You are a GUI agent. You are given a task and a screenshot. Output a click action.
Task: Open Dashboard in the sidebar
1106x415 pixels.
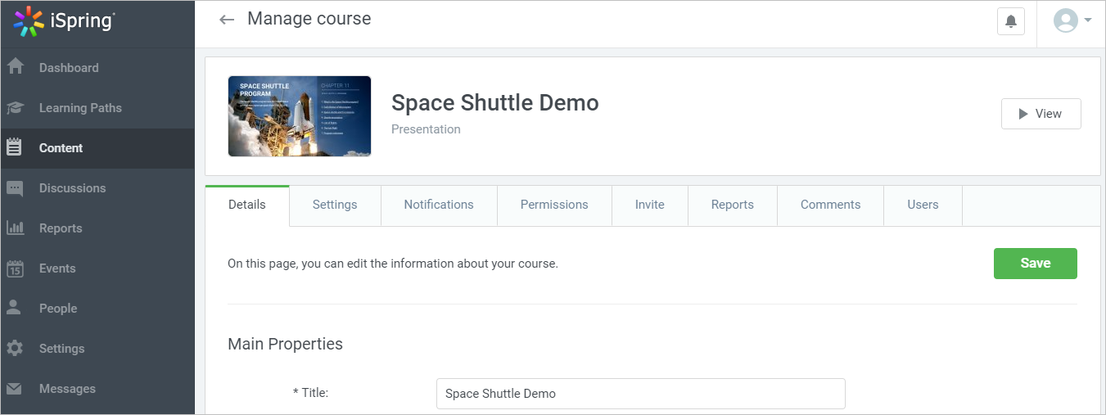tap(97, 68)
